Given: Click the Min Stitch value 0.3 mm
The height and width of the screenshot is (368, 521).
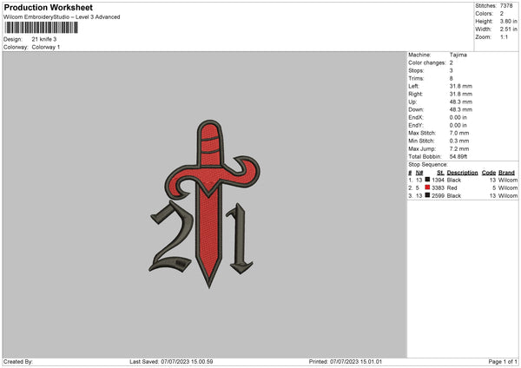Looking at the screenshot, I should coord(459,141).
